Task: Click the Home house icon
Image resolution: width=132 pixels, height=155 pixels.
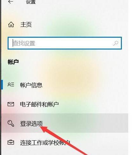Action: click(x=11, y=24)
